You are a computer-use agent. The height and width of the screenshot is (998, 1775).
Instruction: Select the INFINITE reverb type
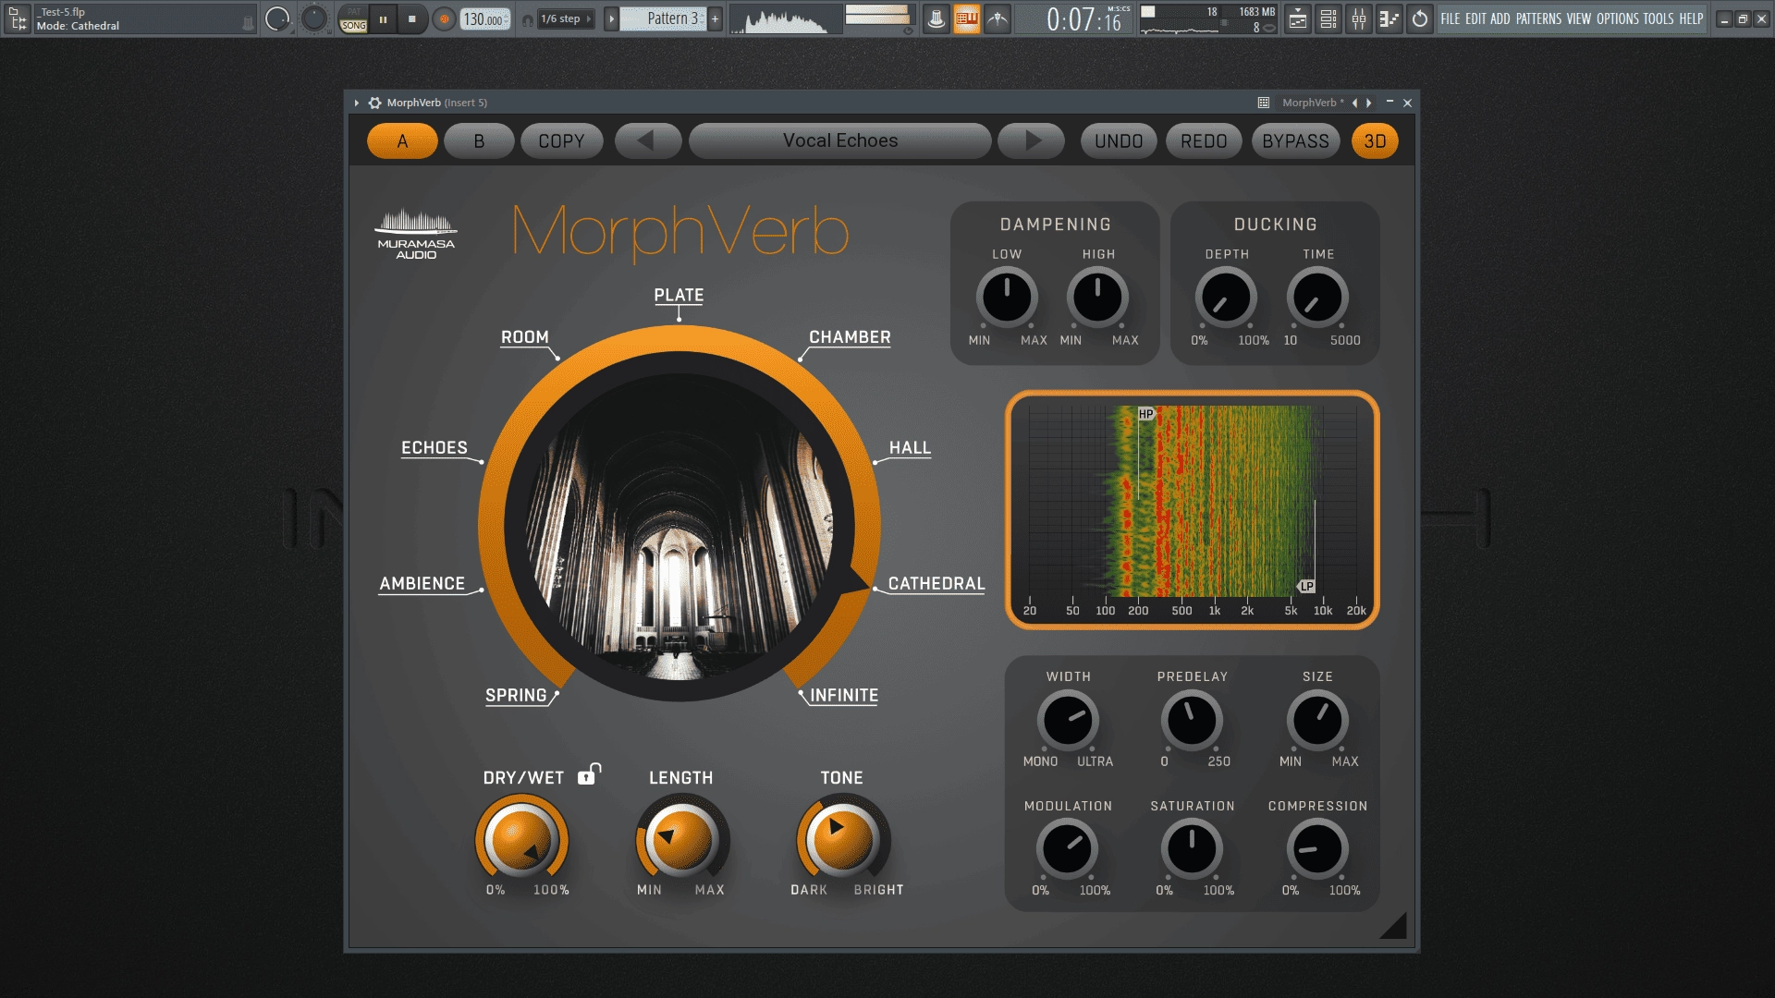tap(844, 695)
